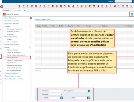Click the globe icon in the toolbar
This screenshot has height=102, width=134.
tap(20, 6)
